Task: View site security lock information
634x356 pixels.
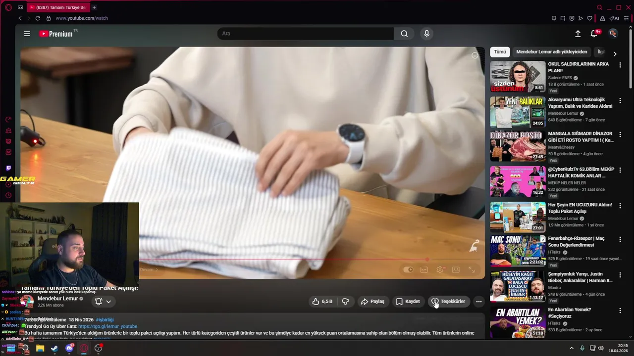Action: (49, 18)
